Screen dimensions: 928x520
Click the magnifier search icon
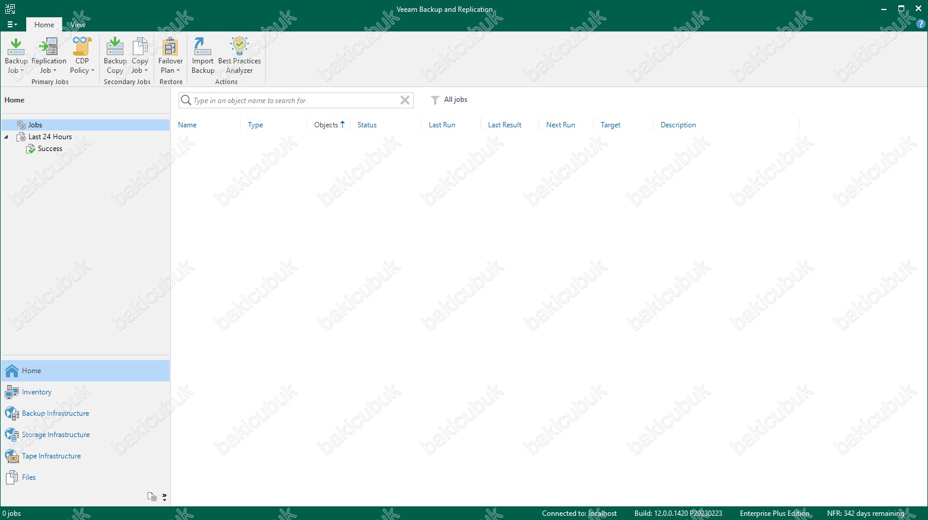click(186, 100)
